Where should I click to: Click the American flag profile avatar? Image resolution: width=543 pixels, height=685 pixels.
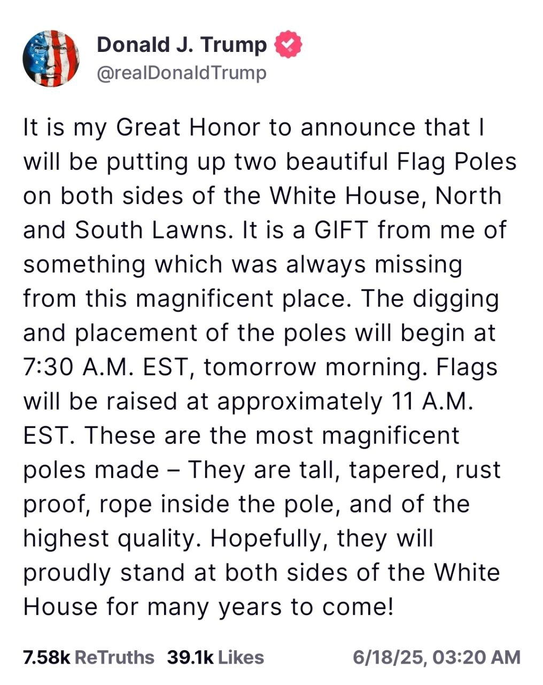pos(51,58)
